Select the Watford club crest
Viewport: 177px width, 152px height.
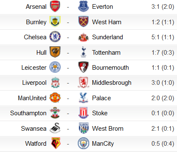[56, 143]
